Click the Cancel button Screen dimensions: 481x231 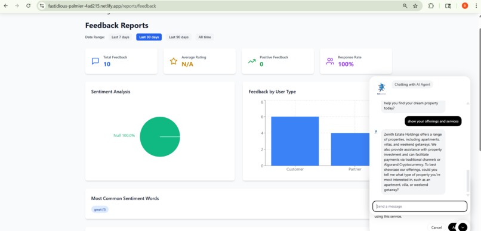[436, 227]
